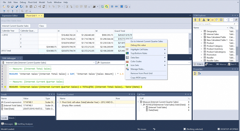Open the measure selector dropdown in DAX debugger
The width and height of the screenshot is (240, 131).
(94, 63)
